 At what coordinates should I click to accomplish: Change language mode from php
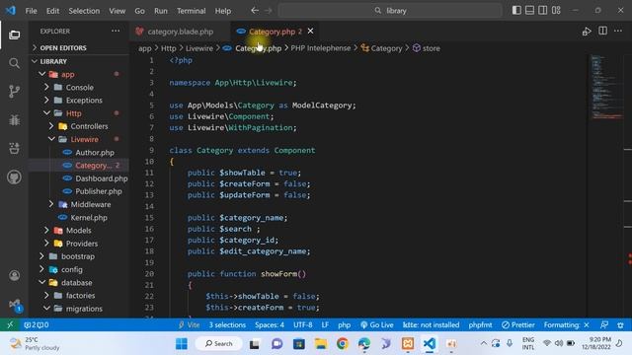pyautogui.click(x=344, y=324)
